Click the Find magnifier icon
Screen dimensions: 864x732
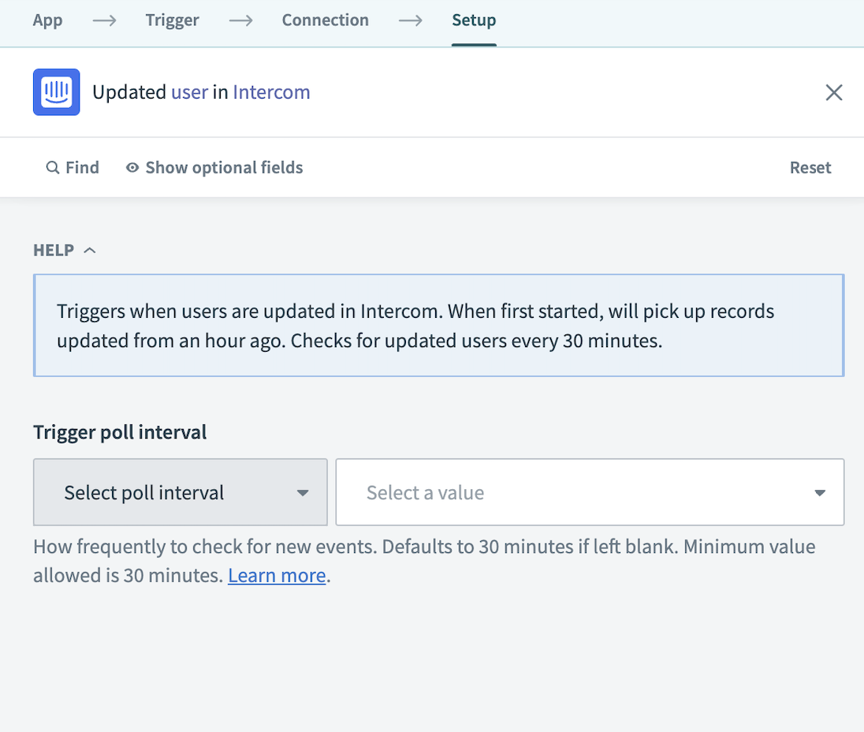(53, 168)
